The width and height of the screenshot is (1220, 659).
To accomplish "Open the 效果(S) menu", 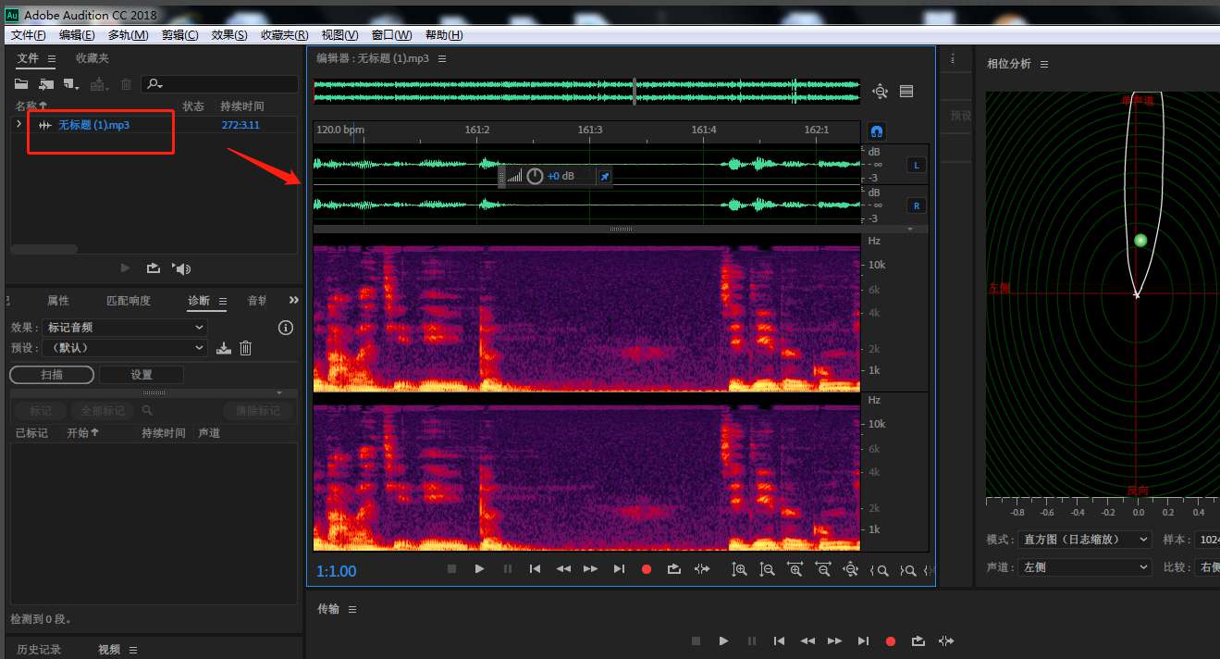I will pyautogui.click(x=229, y=35).
